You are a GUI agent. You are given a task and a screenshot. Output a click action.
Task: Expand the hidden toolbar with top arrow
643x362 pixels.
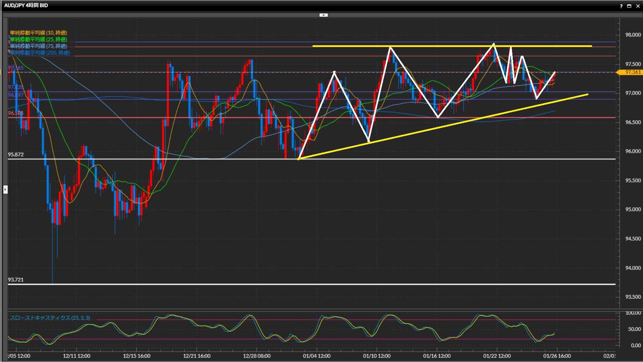click(x=324, y=15)
